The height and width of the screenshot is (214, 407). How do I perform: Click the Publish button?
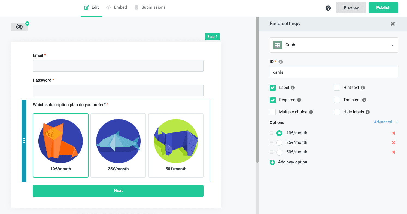383,8
